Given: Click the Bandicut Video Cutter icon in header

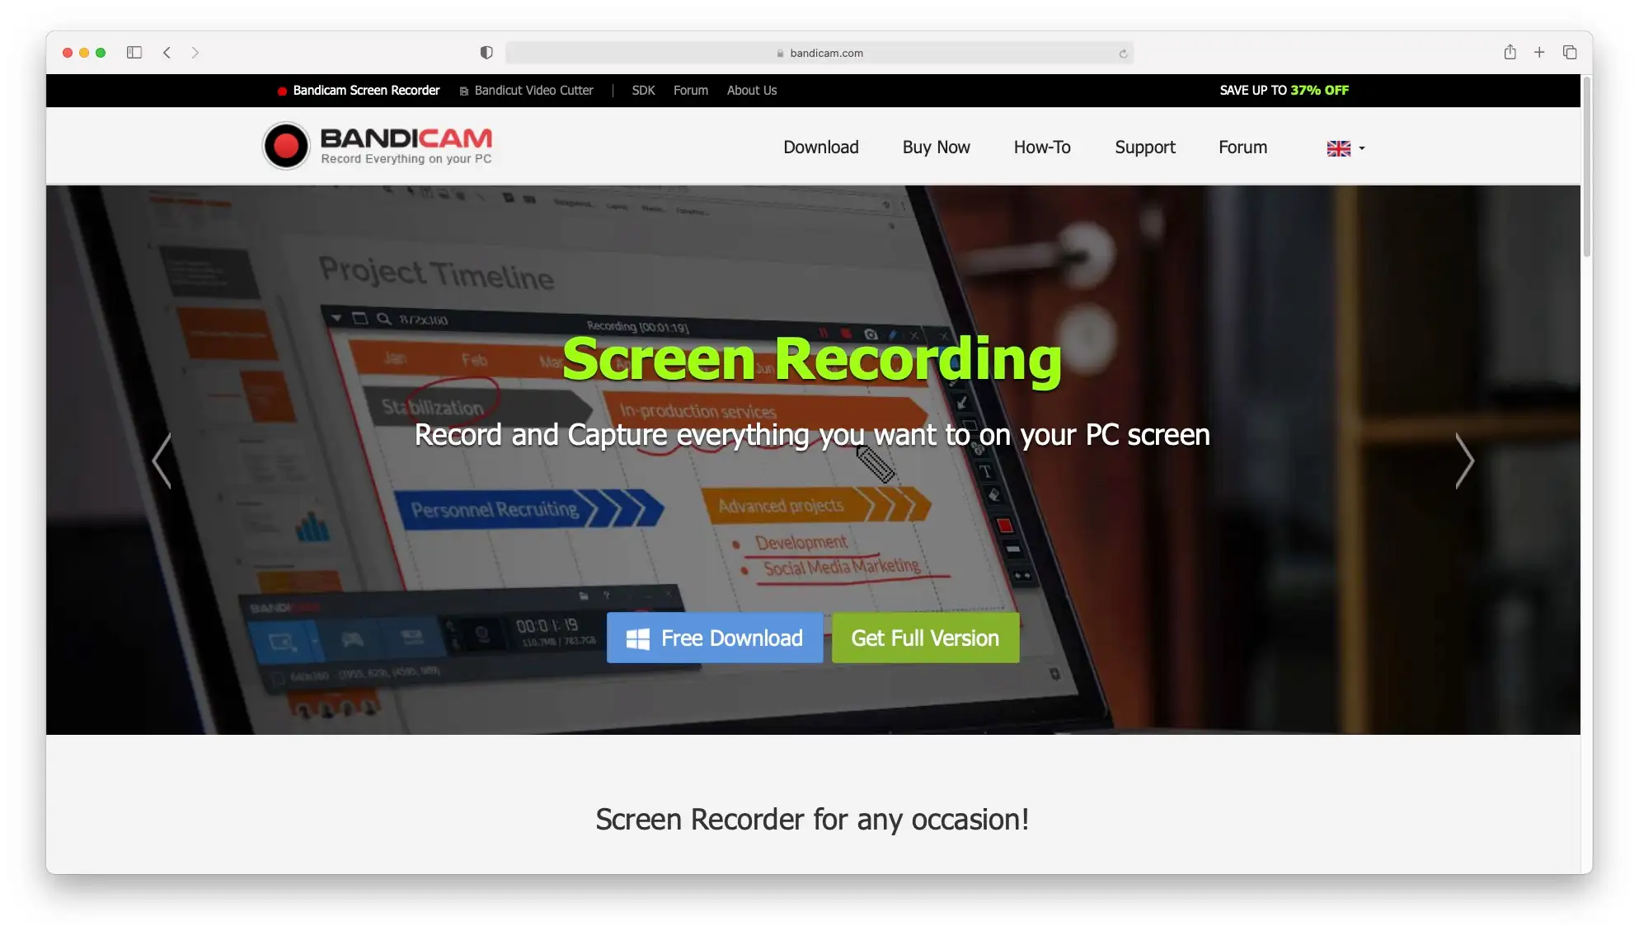Looking at the screenshot, I should (x=463, y=91).
